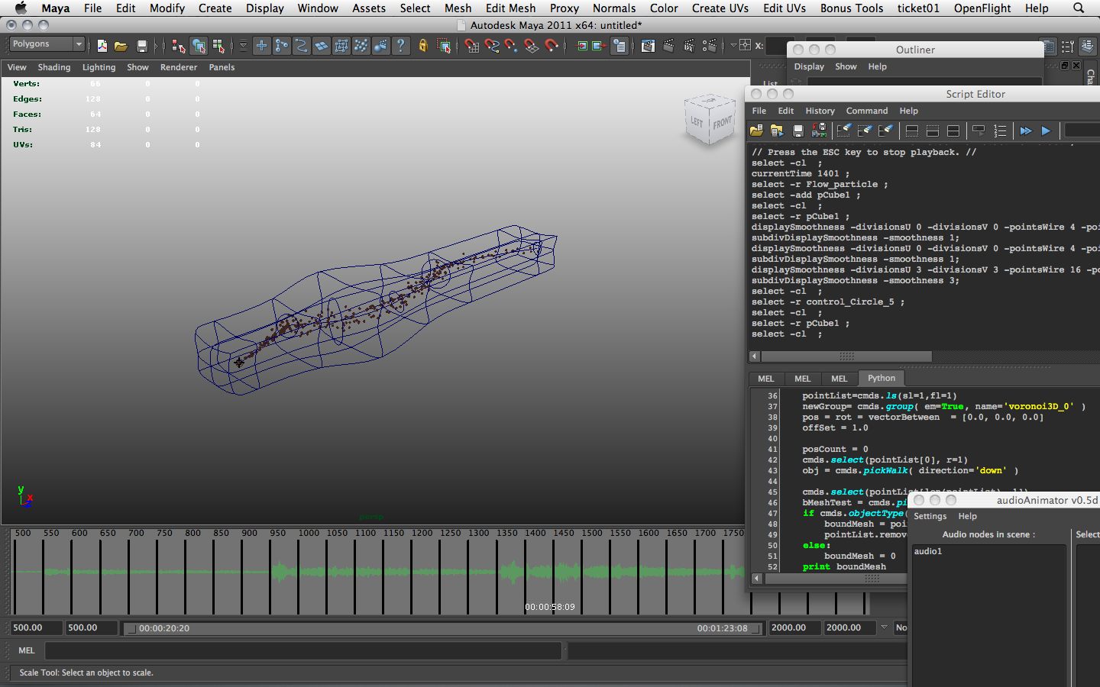
Task: Open the Outliner Display menu
Action: [809, 66]
